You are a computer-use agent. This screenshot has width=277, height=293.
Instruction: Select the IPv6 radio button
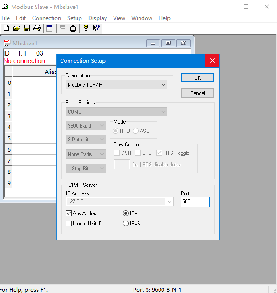tap(126, 224)
